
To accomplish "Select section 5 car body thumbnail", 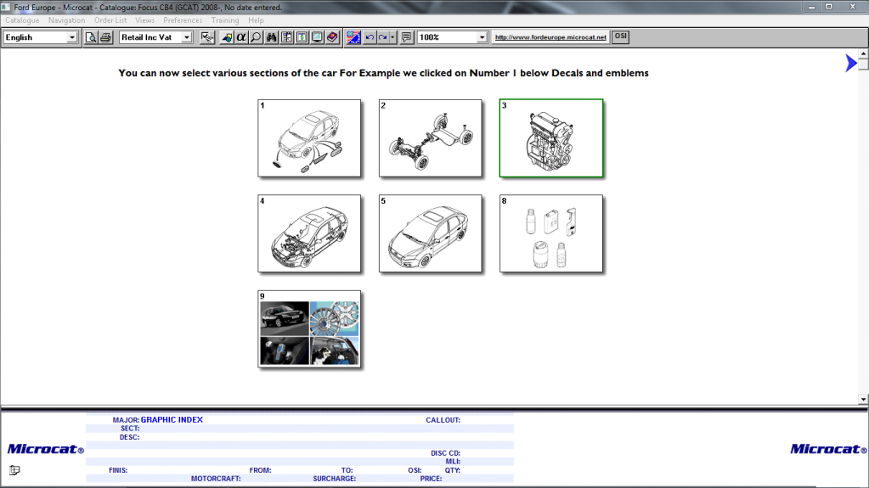I will [x=430, y=233].
